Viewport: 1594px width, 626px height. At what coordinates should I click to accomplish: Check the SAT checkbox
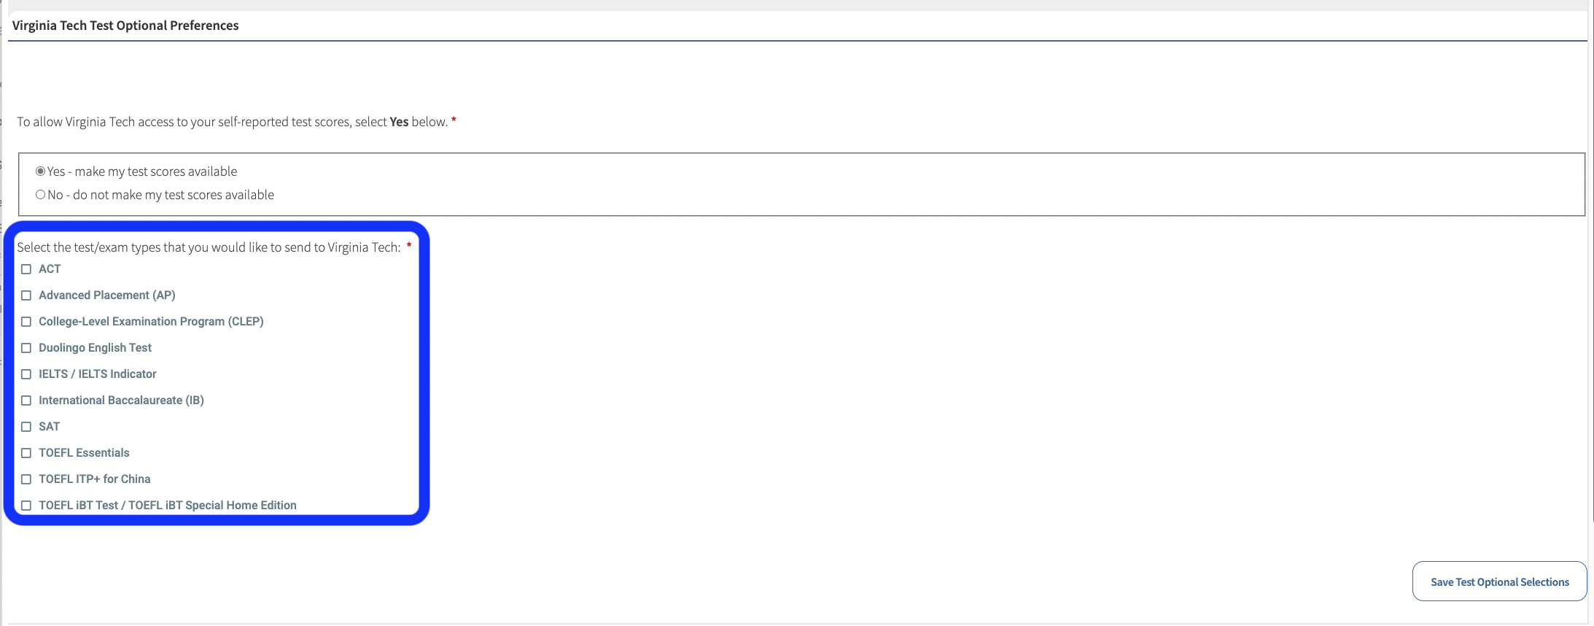click(x=26, y=427)
